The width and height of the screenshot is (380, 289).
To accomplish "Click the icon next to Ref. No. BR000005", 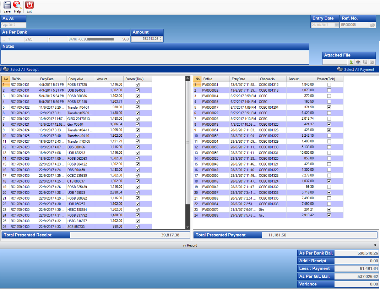I will coord(372,25).
